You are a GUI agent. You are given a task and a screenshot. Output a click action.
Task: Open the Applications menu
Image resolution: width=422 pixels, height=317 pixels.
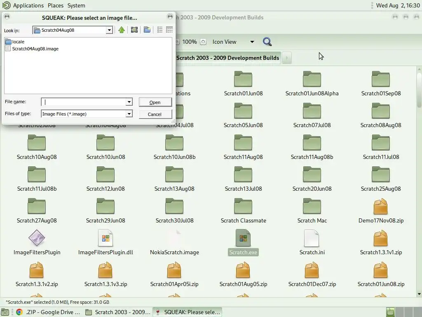(x=28, y=5)
